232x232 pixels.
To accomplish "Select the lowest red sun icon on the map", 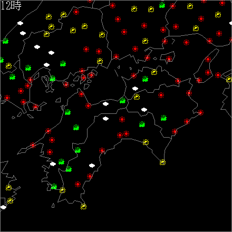I will click(x=78, y=184).
